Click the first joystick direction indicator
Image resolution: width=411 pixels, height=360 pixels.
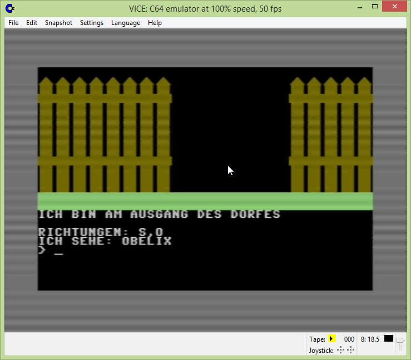coord(340,350)
